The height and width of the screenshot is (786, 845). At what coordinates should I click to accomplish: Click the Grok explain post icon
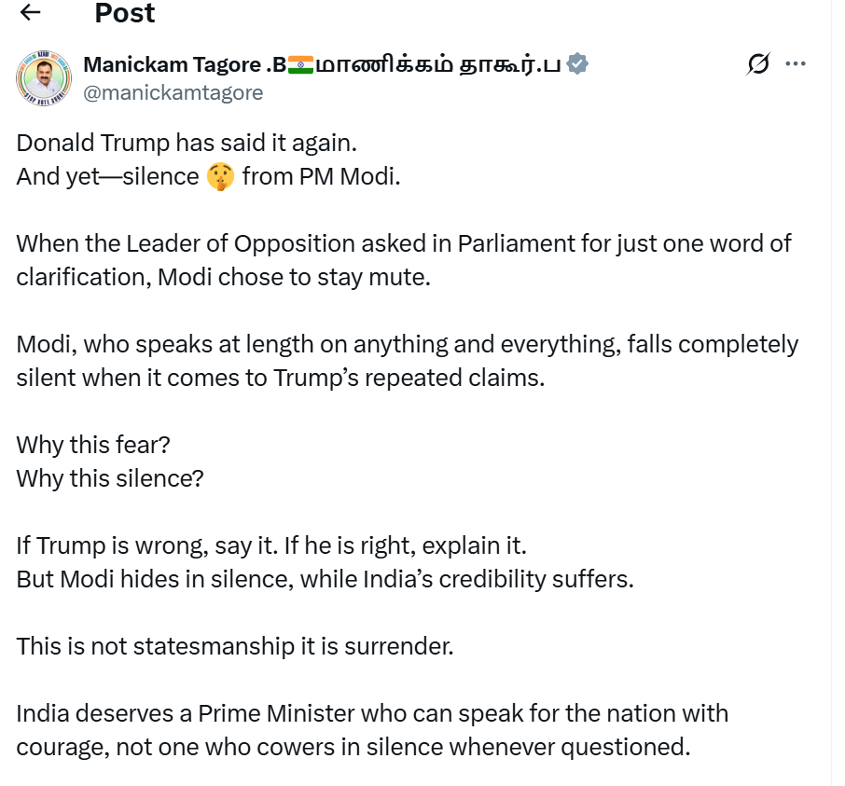(758, 63)
